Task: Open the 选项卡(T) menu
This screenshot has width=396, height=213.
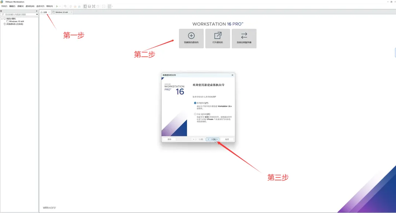Action: (x=40, y=6)
